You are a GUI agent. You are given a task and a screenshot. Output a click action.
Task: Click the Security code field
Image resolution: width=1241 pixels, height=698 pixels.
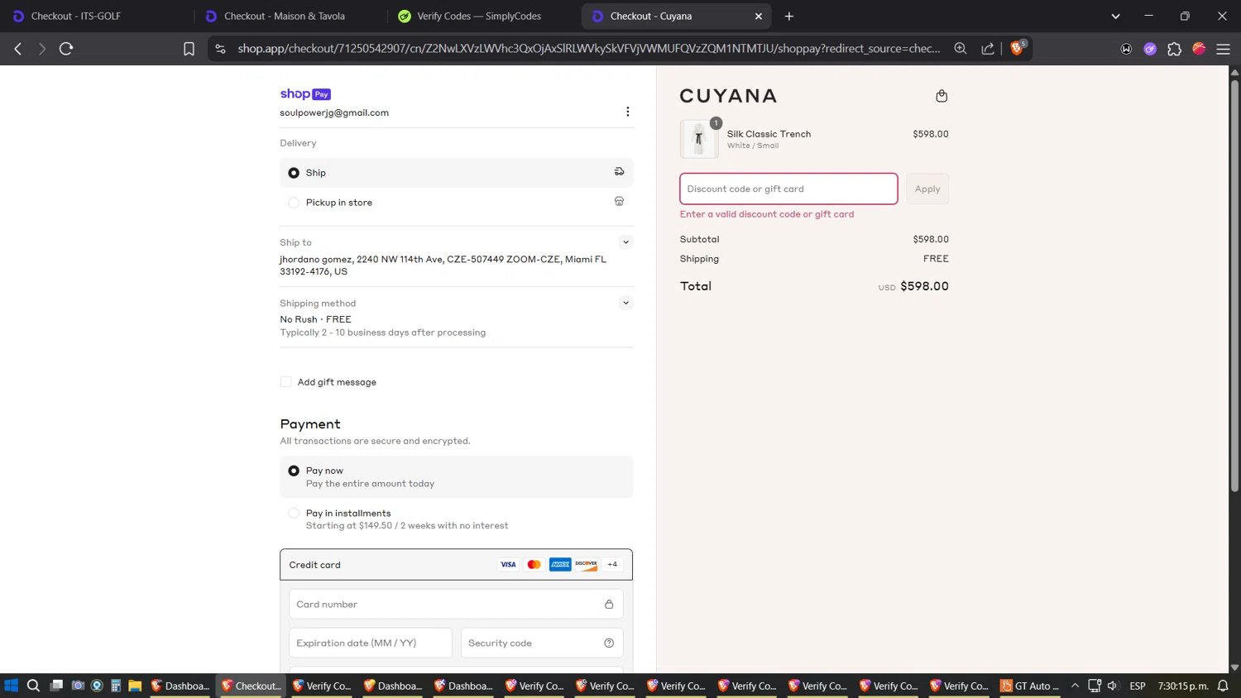pos(542,643)
